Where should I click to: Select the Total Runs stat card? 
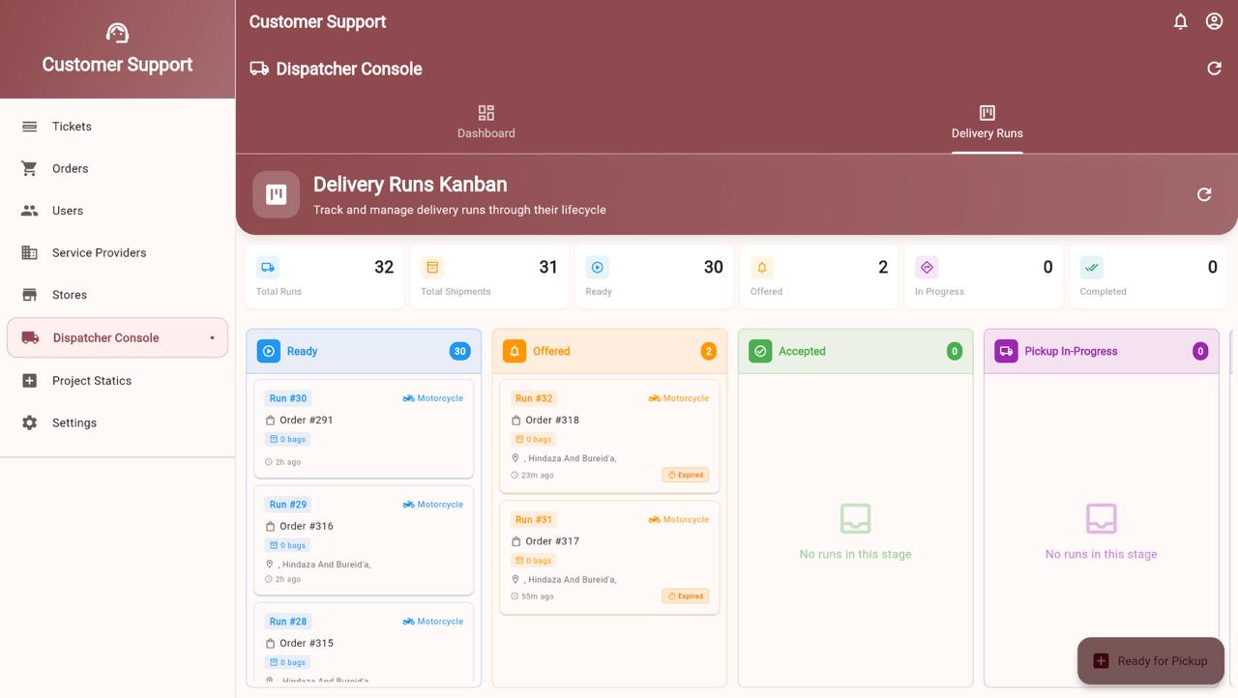pos(325,276)
